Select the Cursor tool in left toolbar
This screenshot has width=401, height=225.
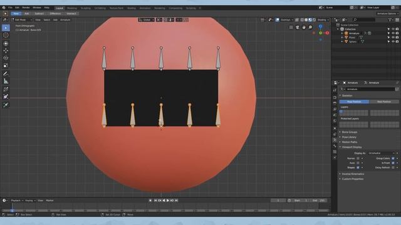[x=6, y=35]
